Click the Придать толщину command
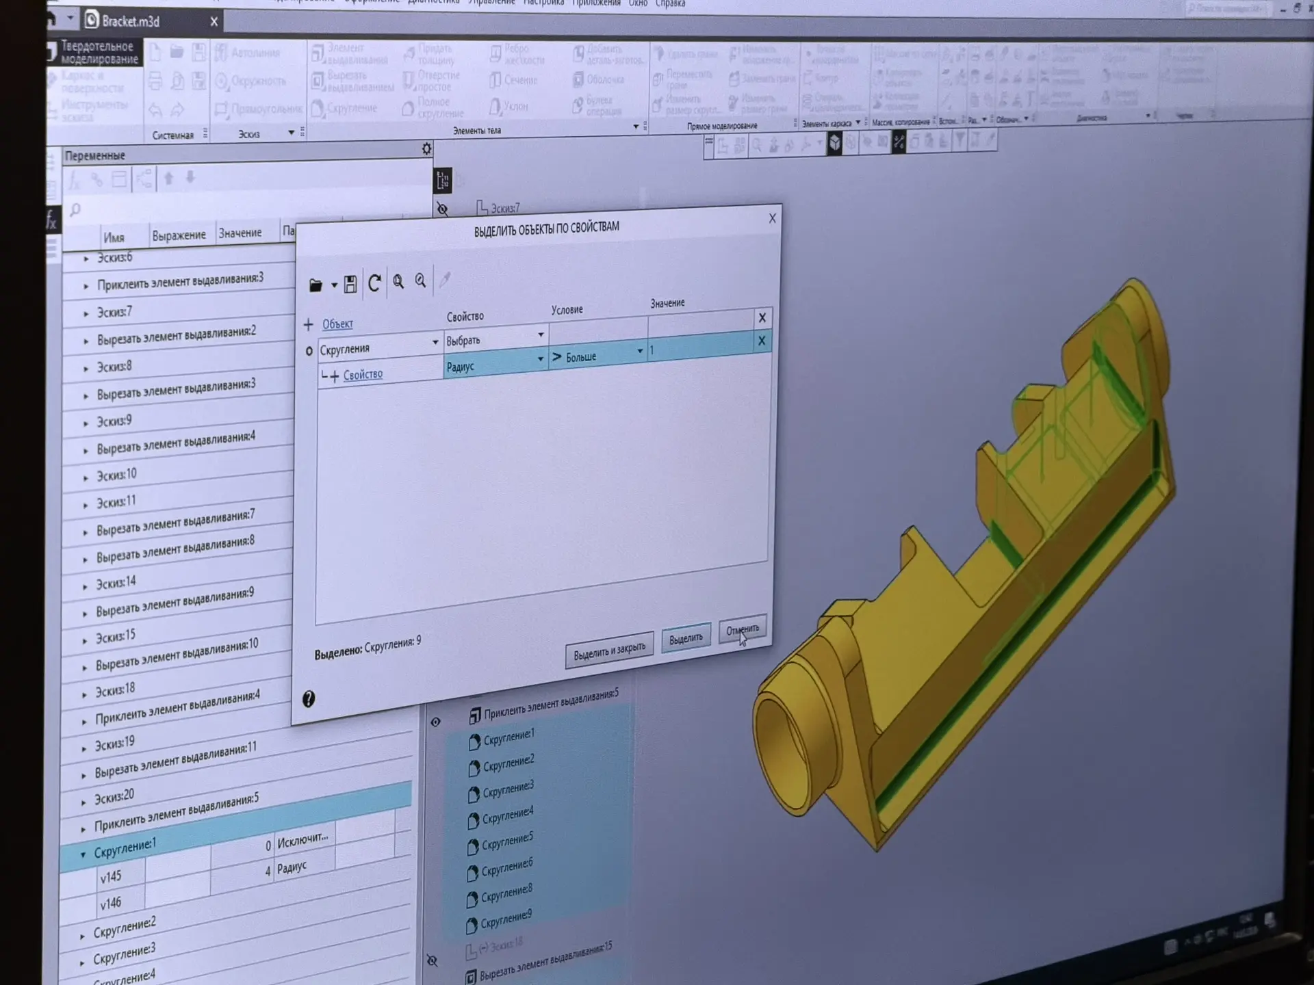 click(x=429, y=53)
